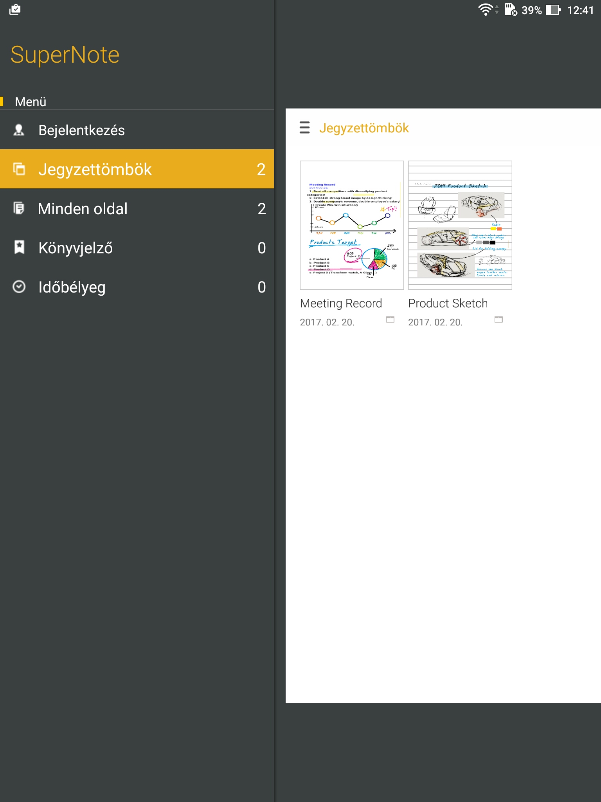The width and height of the screenshot is (601, 802).
Task: Open the Időbélyeg timestamp entry
Action: coord(137,287)
